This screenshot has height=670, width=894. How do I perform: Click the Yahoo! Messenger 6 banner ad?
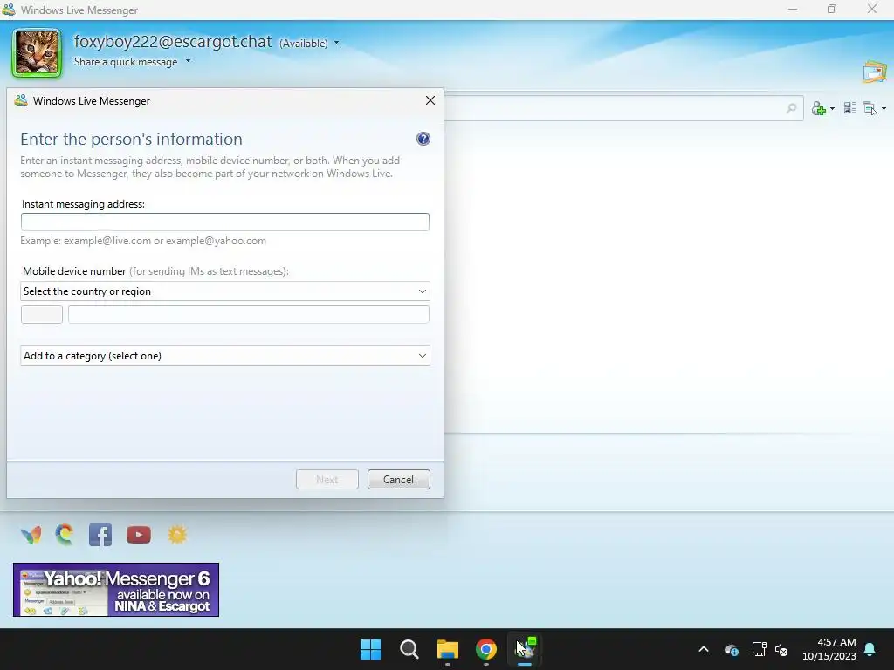coord(116,590)
